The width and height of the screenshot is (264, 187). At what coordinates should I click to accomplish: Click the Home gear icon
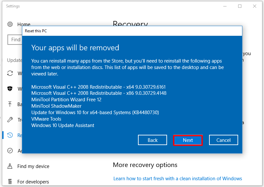point(10,25)
